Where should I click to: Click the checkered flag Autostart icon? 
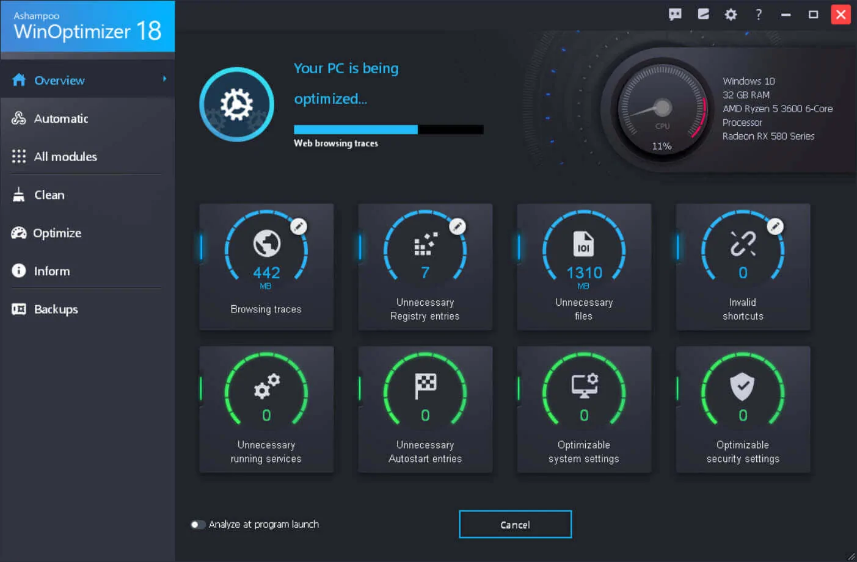click(x=425, y=386)
